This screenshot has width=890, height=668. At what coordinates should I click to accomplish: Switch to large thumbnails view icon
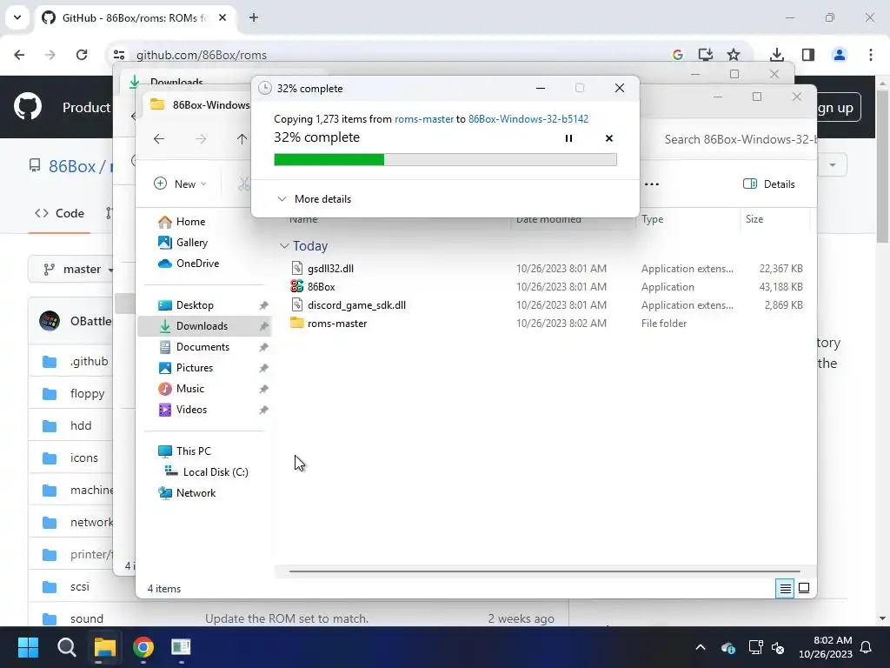coord(804,589)
